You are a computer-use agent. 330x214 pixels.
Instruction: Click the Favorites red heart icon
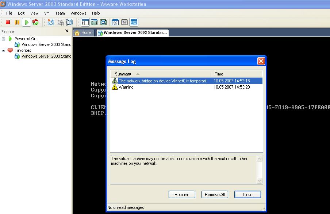tap(10, 50)
